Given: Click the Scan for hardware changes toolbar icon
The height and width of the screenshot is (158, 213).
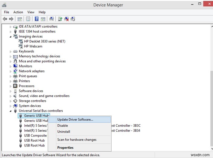Looking at the screenshot, I should point(51,19).
